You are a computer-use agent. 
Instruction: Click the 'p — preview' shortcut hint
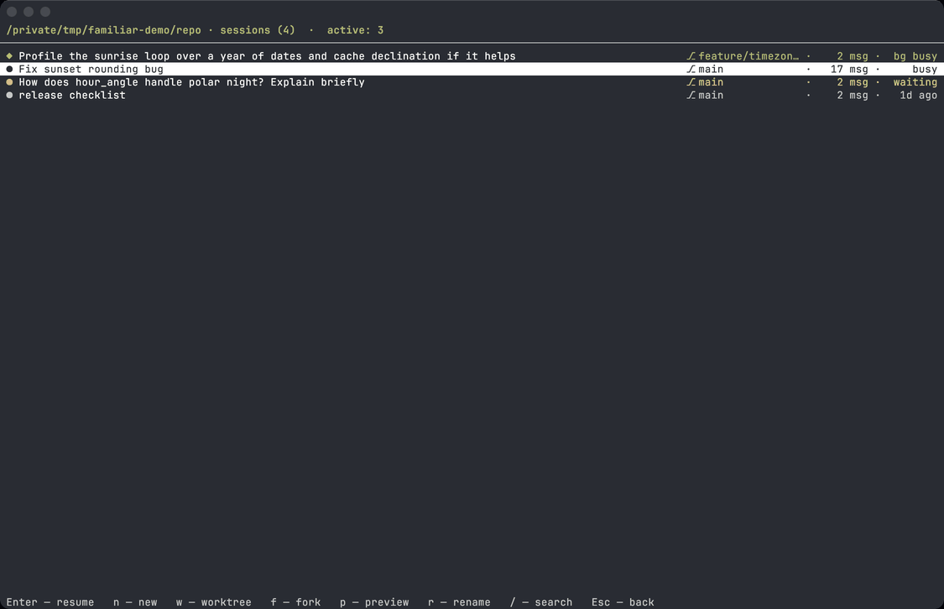pos(374,602)
